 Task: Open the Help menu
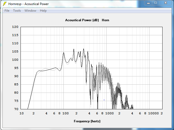point(43,11)
